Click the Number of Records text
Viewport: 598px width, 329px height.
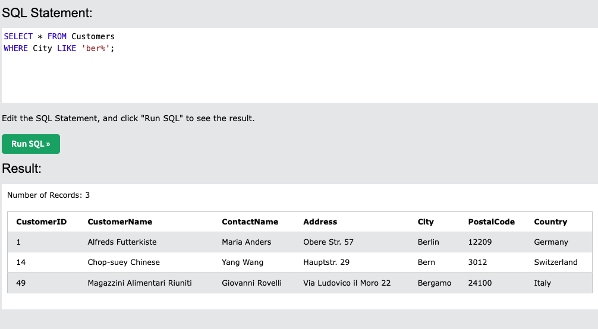click(x=48, y=195)
